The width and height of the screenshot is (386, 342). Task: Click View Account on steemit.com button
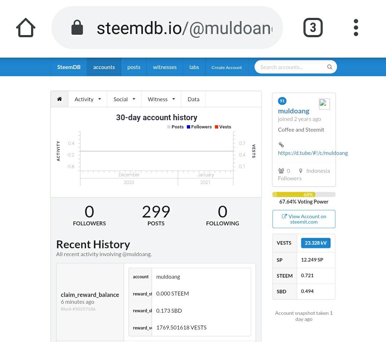click(304, 219)
